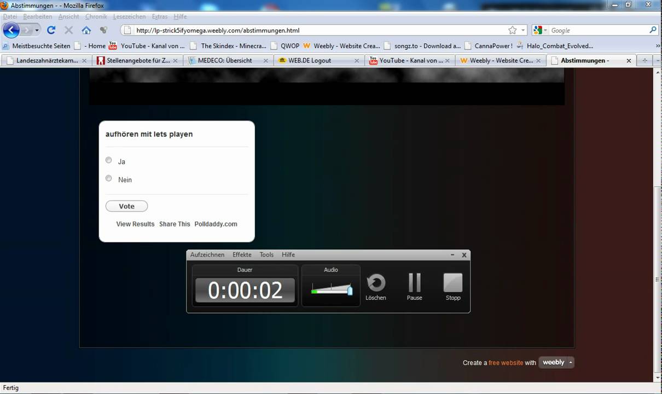Open the Datei menu

click(x=10, y=17)
